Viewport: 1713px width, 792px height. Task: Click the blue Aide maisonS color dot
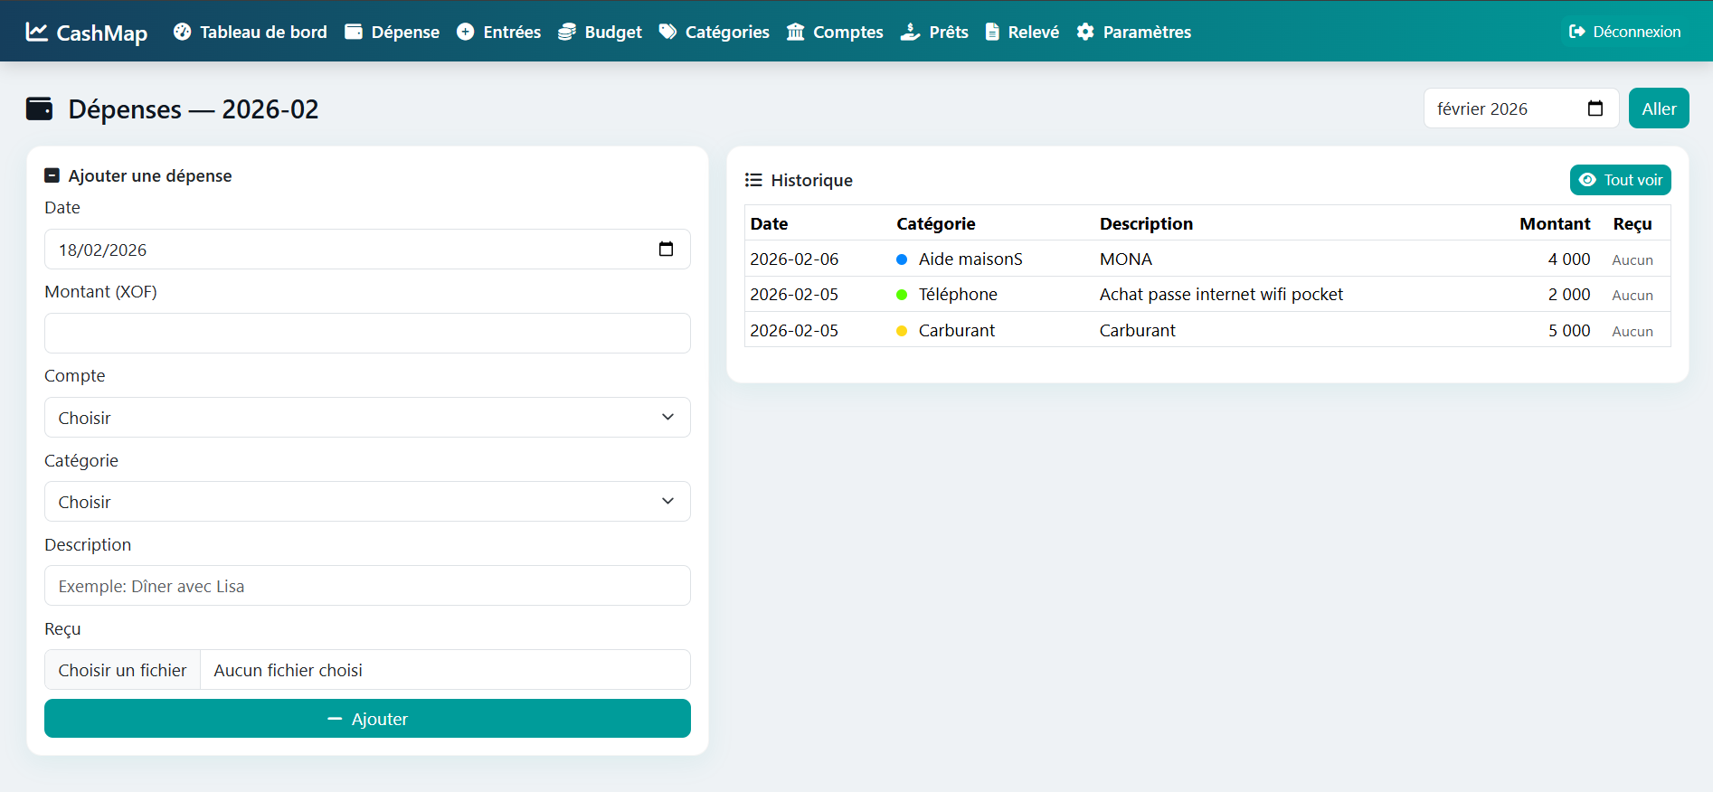pos(902,259)
